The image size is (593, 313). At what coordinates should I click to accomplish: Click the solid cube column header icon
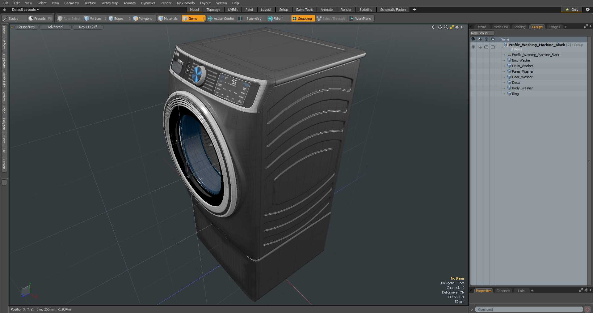tap(493, 39)
